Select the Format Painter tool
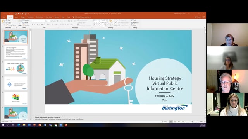The height and width of the screenshot is (139, 248). [11, 25]
